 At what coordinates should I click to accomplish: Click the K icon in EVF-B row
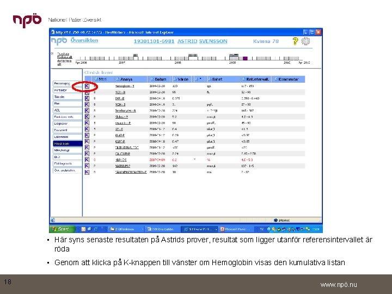click(x=87, y=98)
